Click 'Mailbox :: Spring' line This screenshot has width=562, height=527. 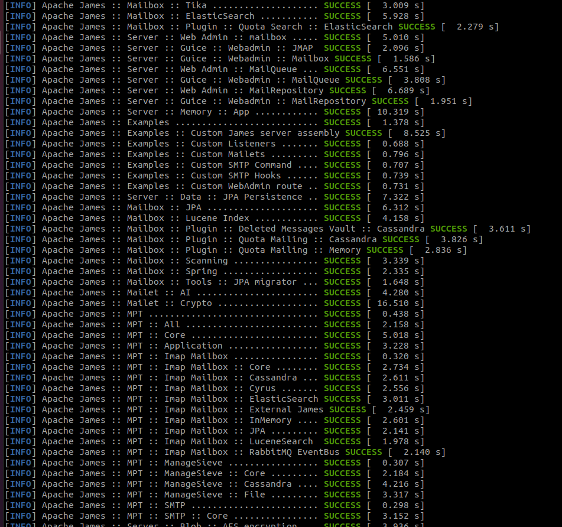pos(215,272)
